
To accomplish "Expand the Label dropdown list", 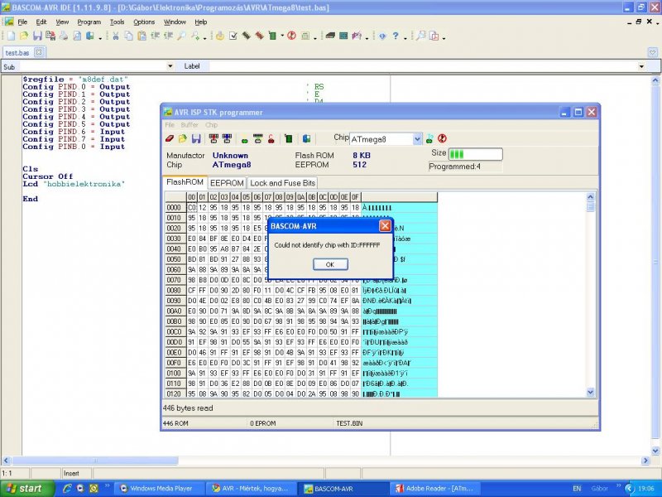I will tap(641, 66).
